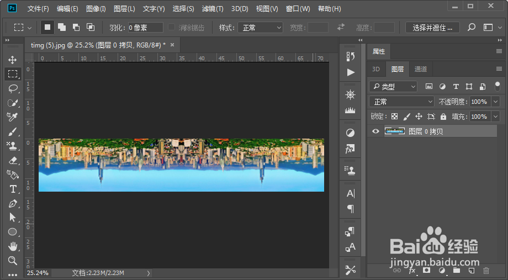
Task: Select the Pen tool
Action: tap(12, 204)
